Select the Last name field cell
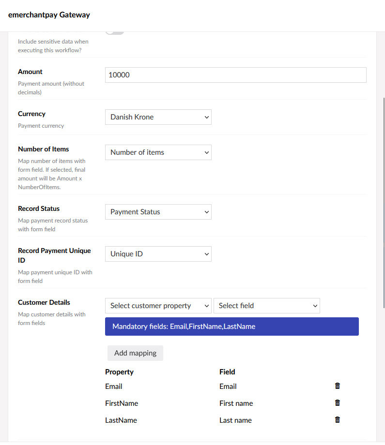This screenshot has width=385, height=445. click(x=235, y=420)
